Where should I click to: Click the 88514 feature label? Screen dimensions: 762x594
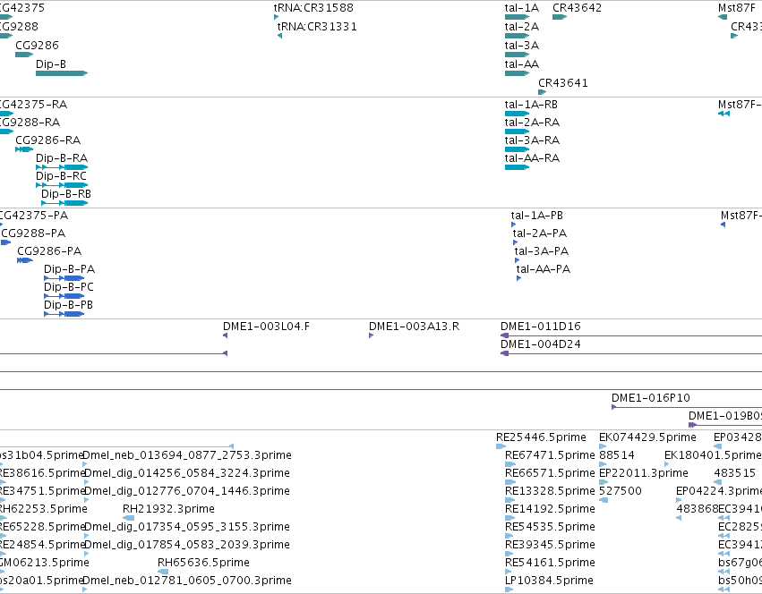click(617, 455)
